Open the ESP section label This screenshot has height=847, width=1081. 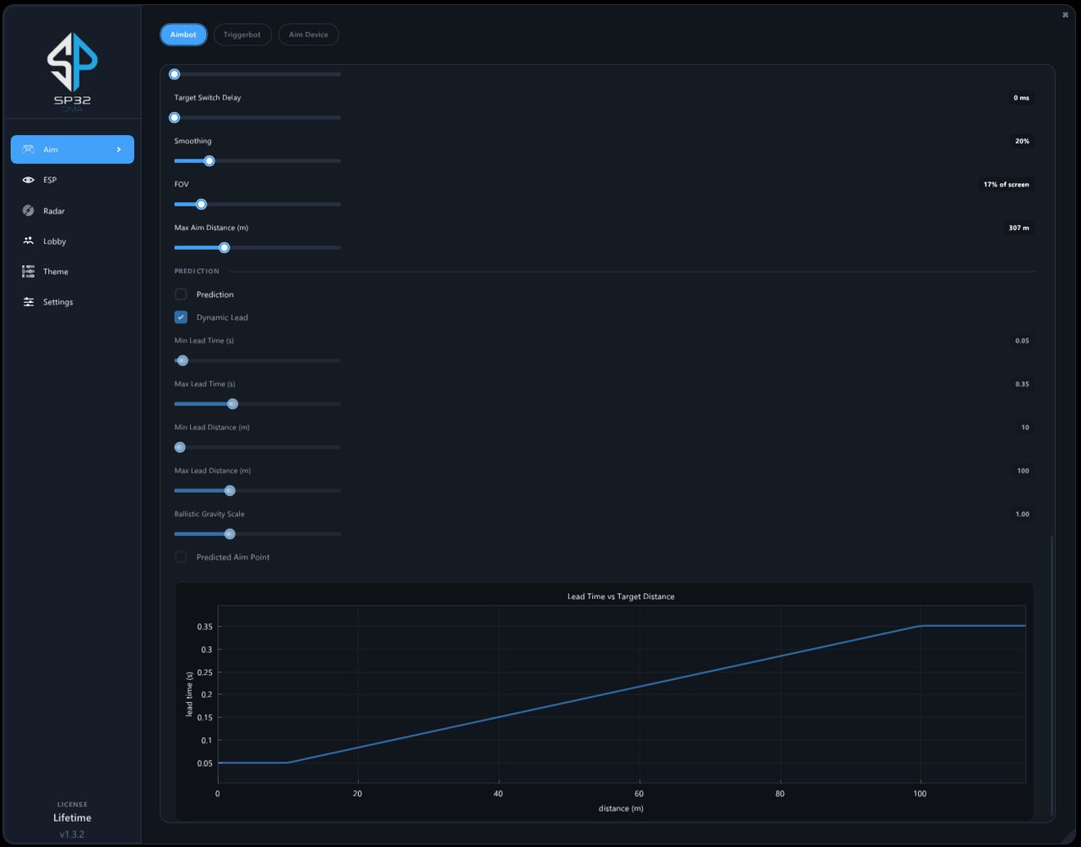click(x=50, y=180)
